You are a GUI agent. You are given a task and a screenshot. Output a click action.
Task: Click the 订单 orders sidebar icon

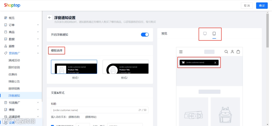(6, 25)
